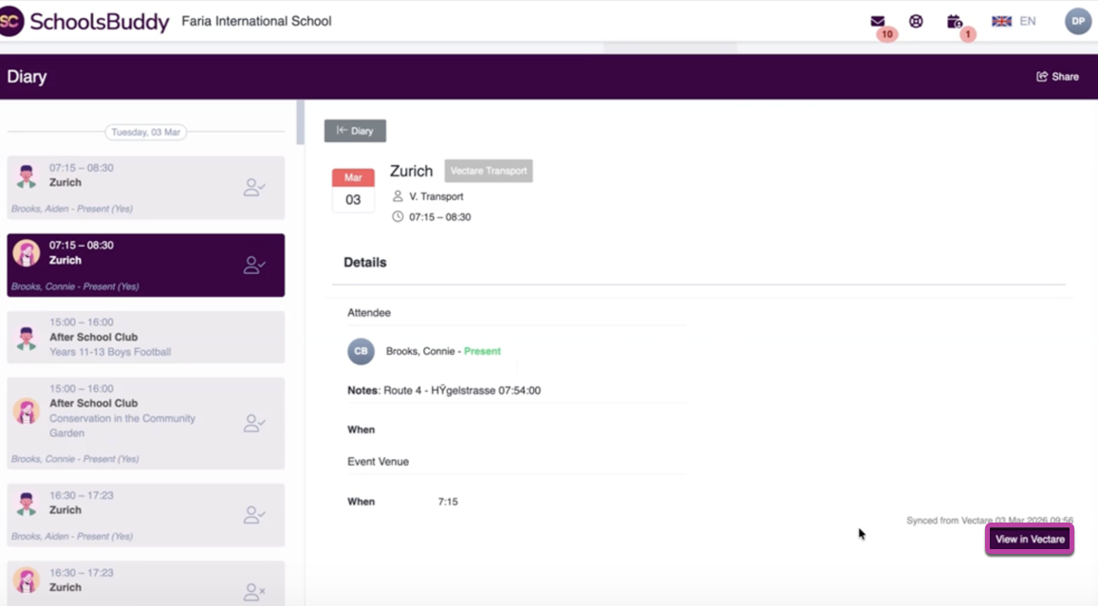Image resolution: width=1098 pixels, height=606 pixels.
Task: Click the Vectare Transport tag
Action: (x=488, y=172)
